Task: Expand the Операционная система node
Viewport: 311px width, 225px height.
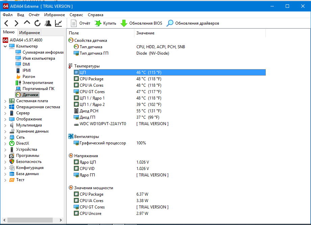Action: (5, 107)
